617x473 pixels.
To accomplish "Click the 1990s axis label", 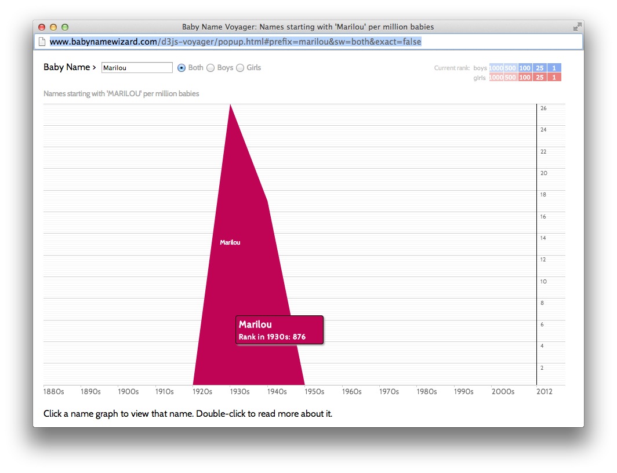I will (x=463, y=392).
